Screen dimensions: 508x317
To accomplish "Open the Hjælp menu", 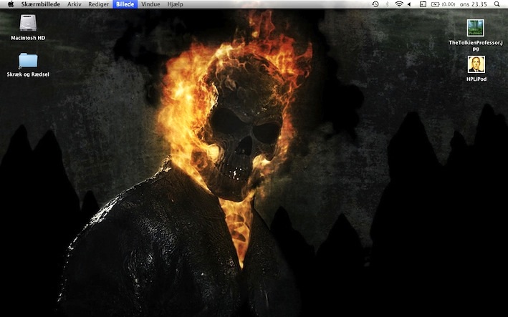I will 176,4.
